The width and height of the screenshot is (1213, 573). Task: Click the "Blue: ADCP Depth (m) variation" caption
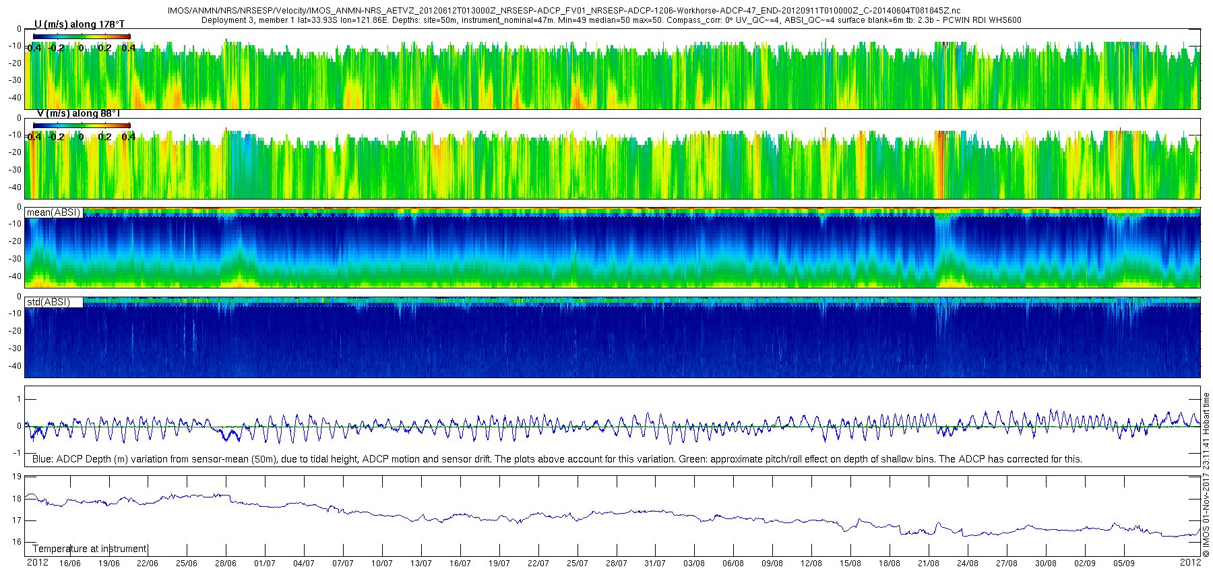tap(557, 459)
